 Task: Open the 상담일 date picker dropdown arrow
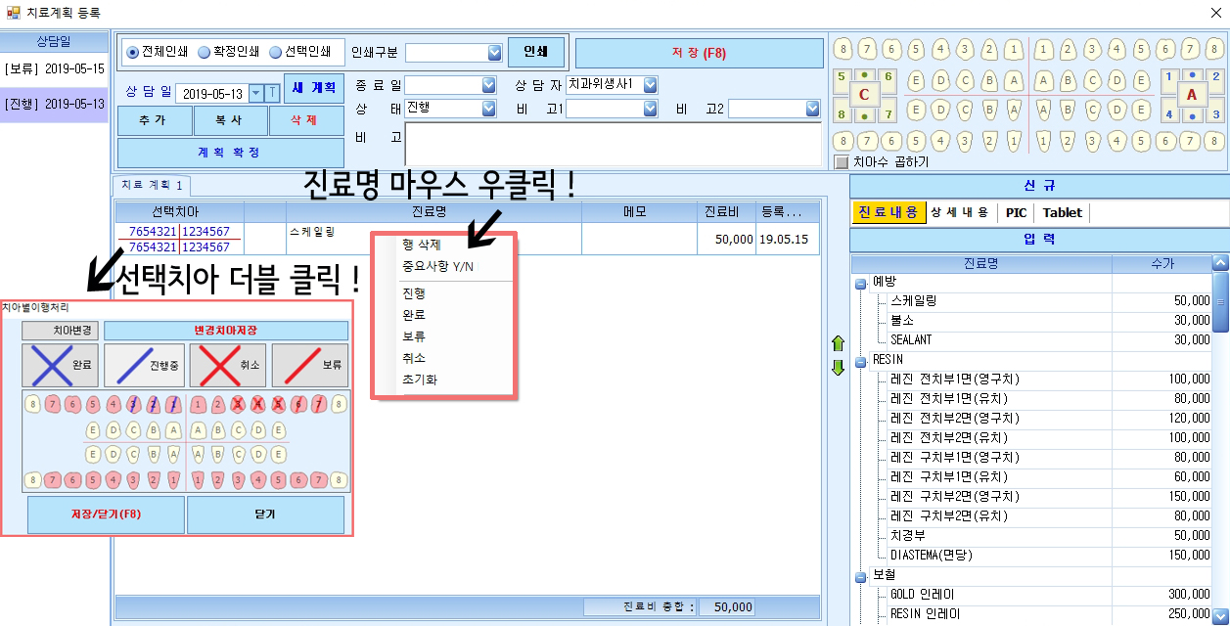point(256,93)
